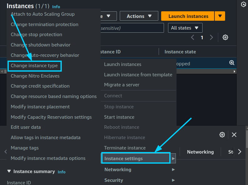Close the instance details panel

pyautogui.click(x=234, y=135)
